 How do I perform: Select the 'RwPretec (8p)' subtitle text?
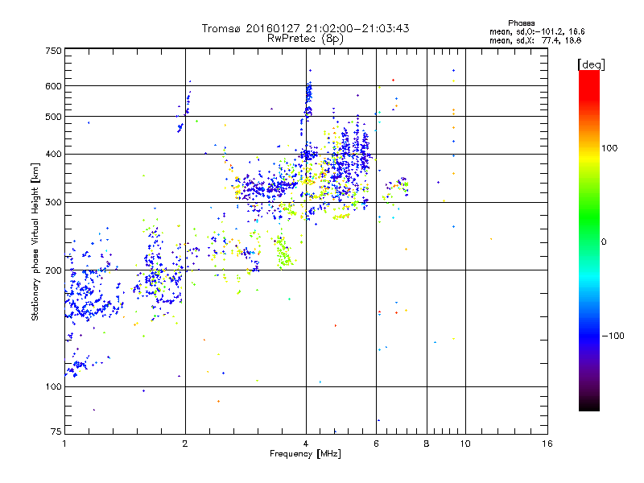pos(305,39)
